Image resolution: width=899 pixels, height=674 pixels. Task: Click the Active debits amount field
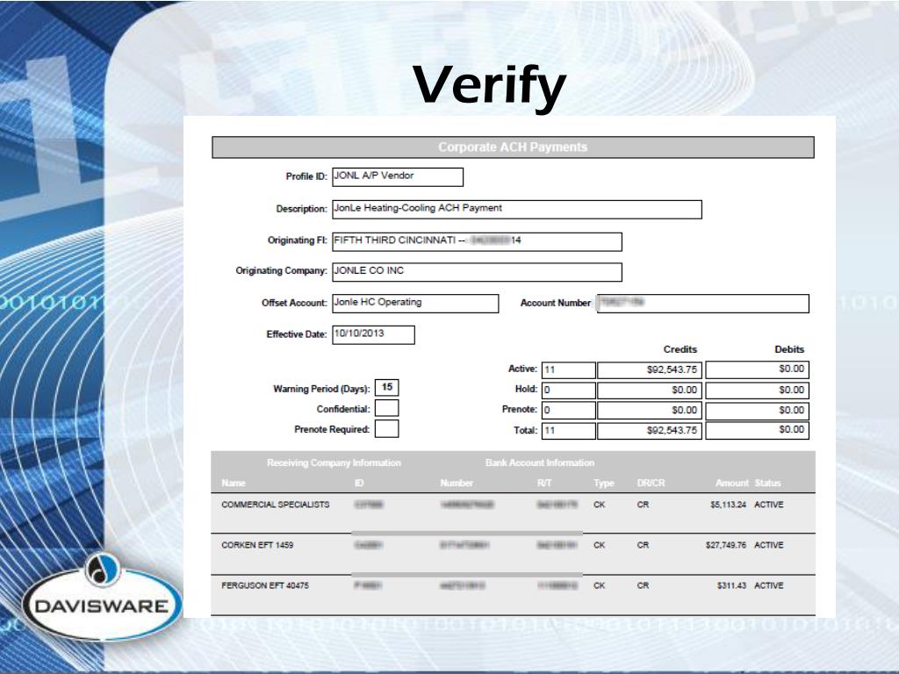pos(757,369)
